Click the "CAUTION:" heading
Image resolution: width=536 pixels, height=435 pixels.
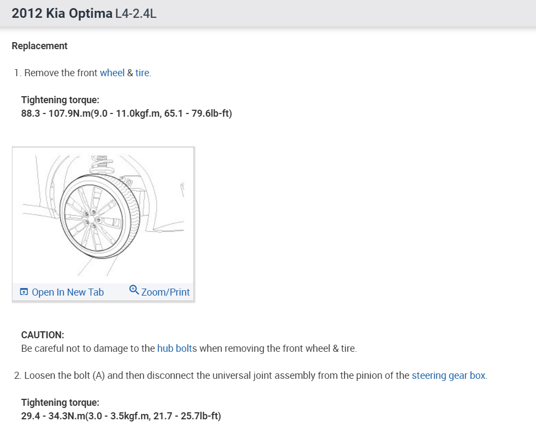tap(43, 335)
